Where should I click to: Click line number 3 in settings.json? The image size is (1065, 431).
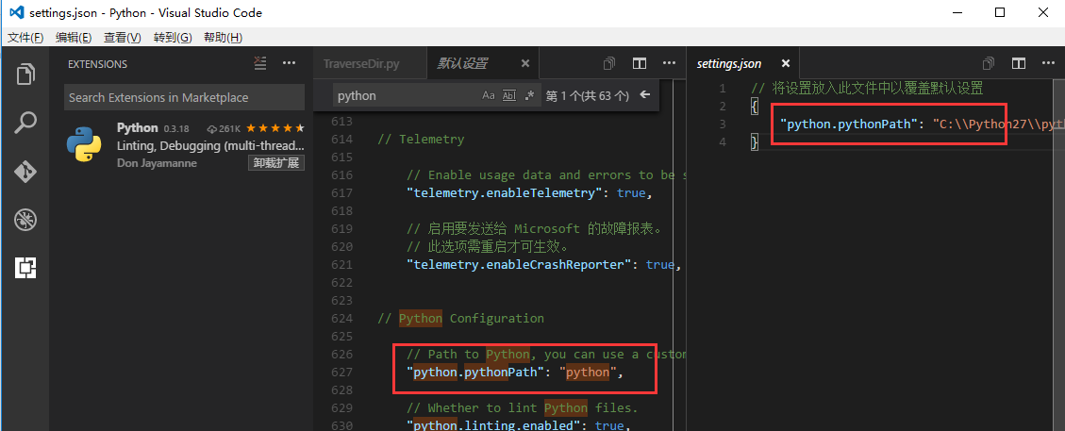point(723,124)
